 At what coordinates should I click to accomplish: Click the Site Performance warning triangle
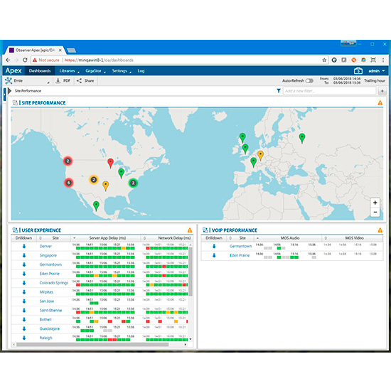pos(380,103)
